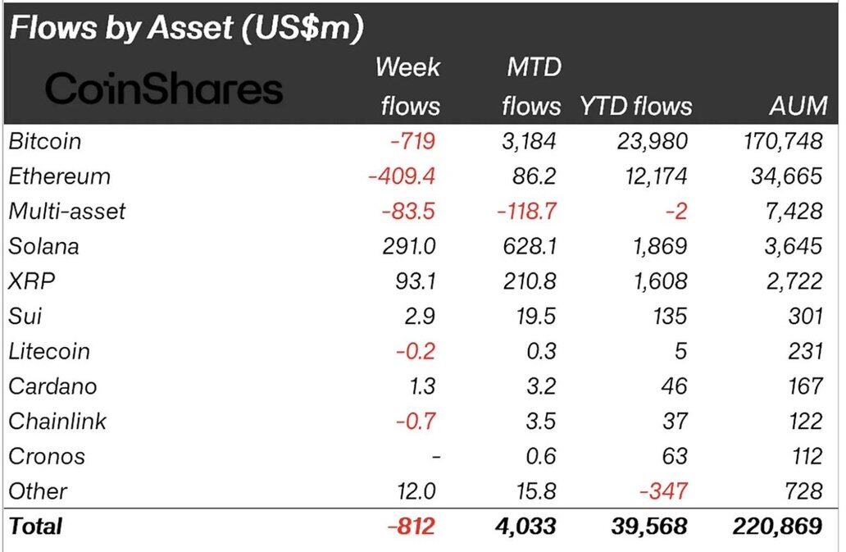Select the XRP row label
This screenshot has height=552, width=846.
pos(29,281)
